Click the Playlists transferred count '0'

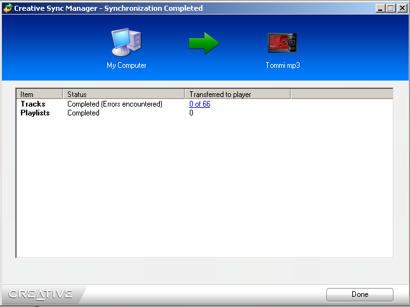pos(191,113)
